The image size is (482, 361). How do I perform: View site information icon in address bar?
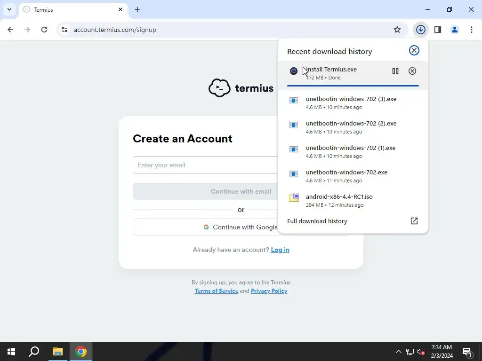[64, 30]
